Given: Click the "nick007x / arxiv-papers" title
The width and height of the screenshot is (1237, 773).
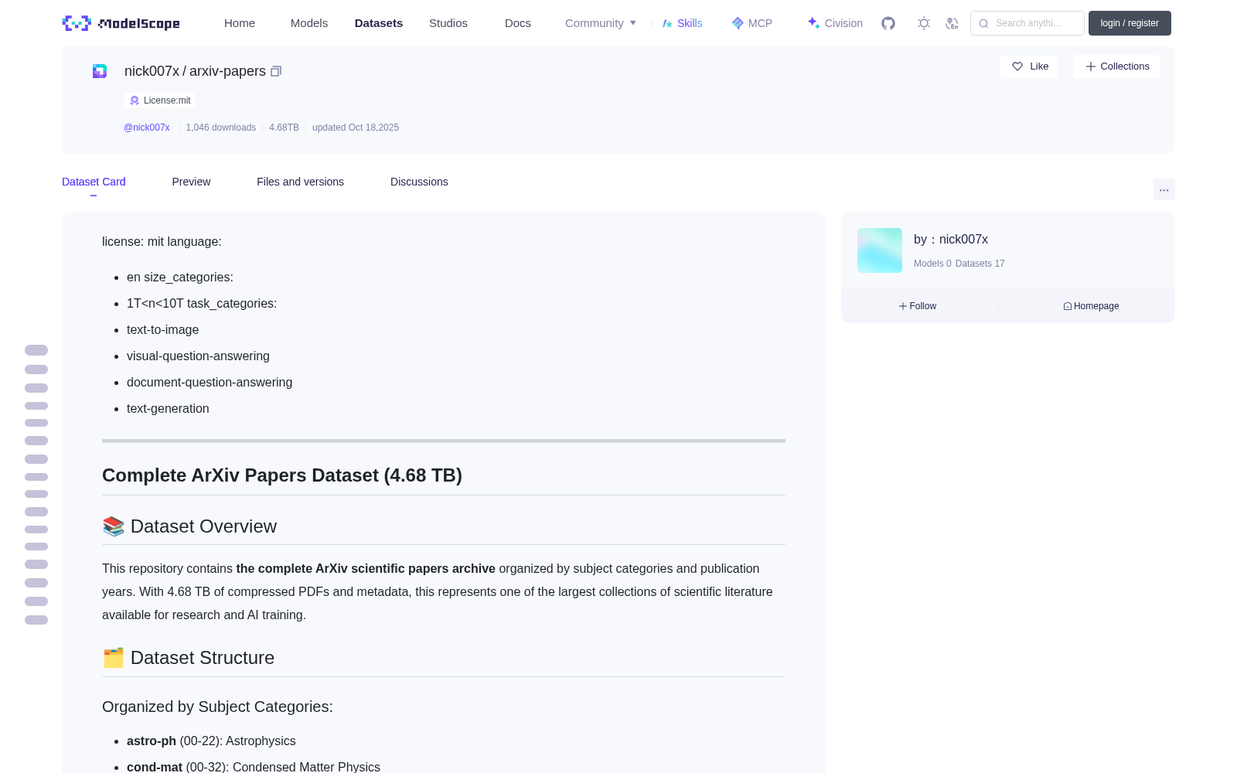Looking at the screenshot, I should coord(195,71).
